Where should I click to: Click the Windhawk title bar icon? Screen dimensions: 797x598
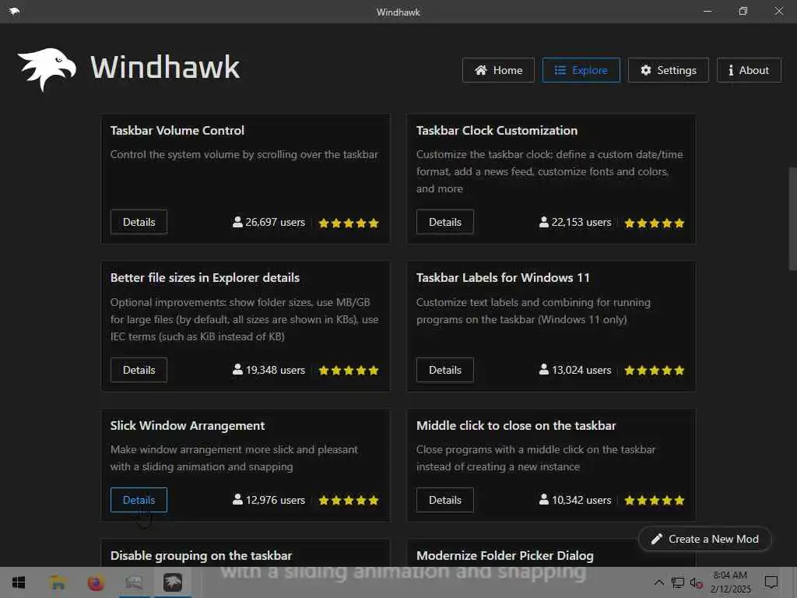pyautogui.click(x=14, y=11)
